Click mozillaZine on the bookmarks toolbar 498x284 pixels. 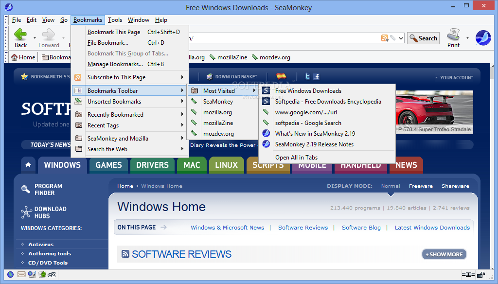tap(229, 57)
